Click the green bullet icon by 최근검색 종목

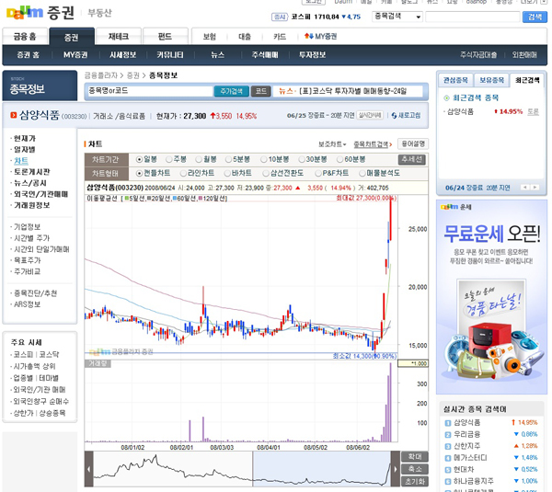point(446,97)
